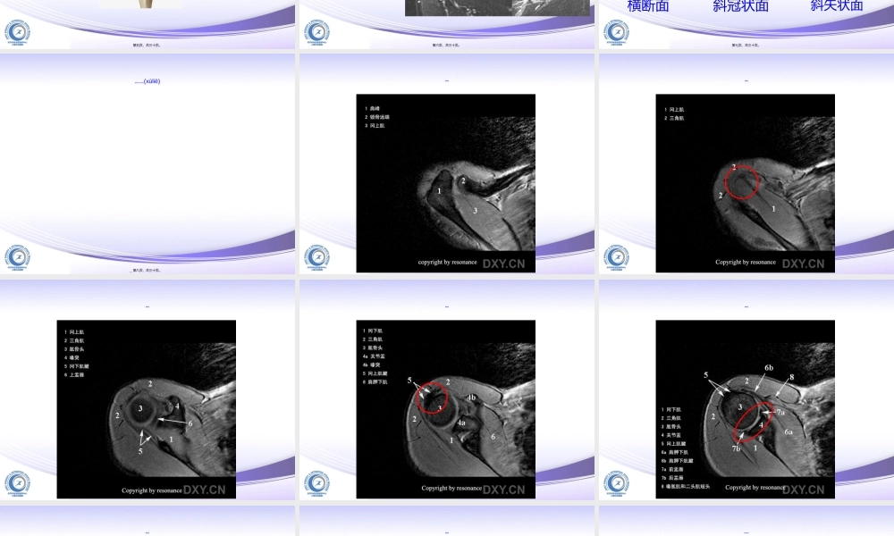Select the MRI image with small red circle at top
894x536 pixels.
745,182
